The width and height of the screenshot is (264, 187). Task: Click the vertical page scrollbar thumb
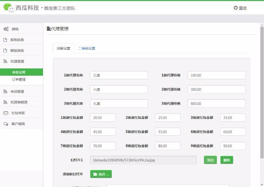(262, 92)
